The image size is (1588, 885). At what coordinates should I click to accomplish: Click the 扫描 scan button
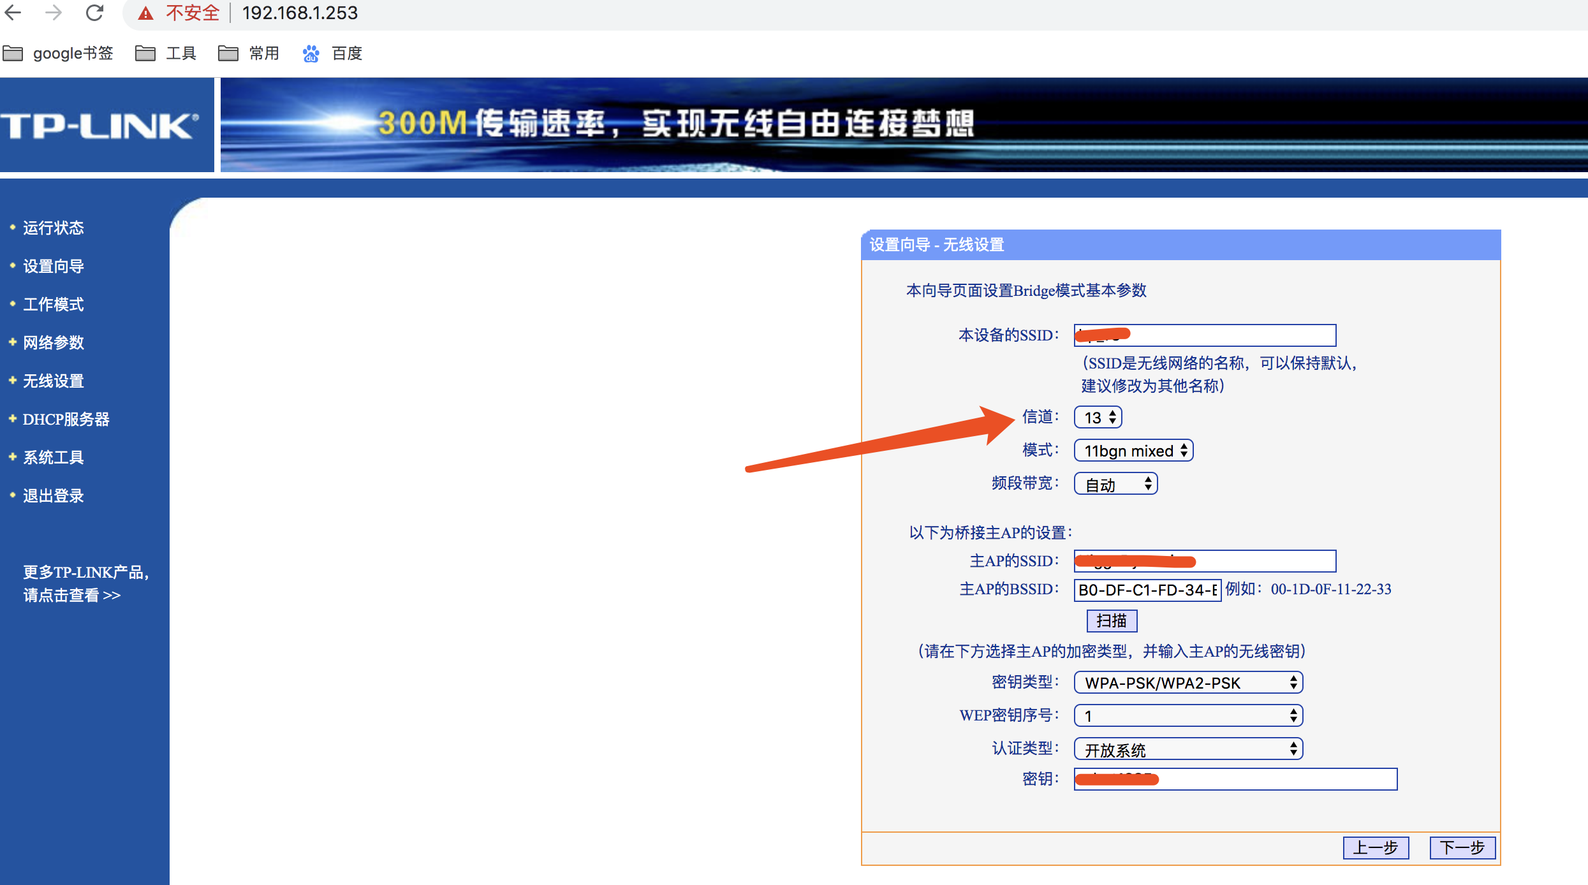(1111, 620)
